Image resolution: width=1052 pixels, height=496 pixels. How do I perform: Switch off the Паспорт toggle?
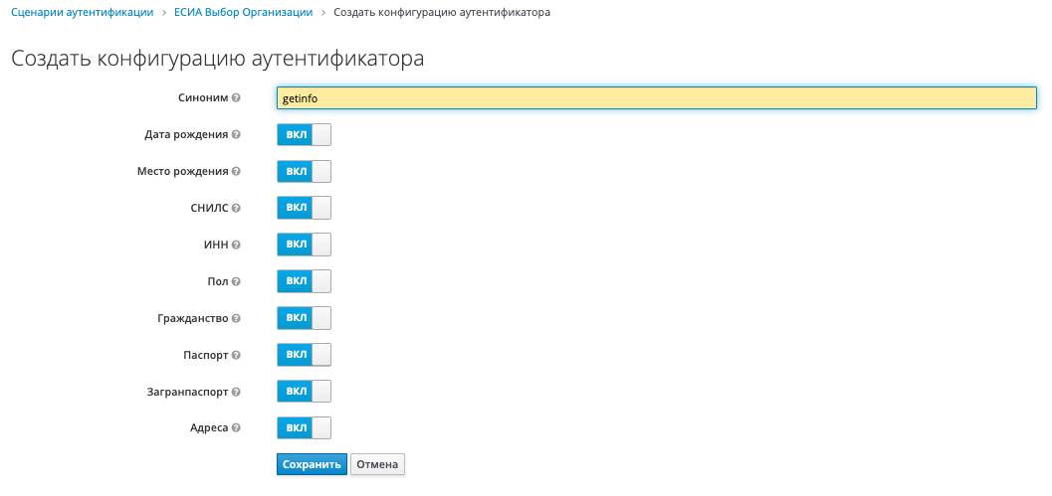point(304,355)
